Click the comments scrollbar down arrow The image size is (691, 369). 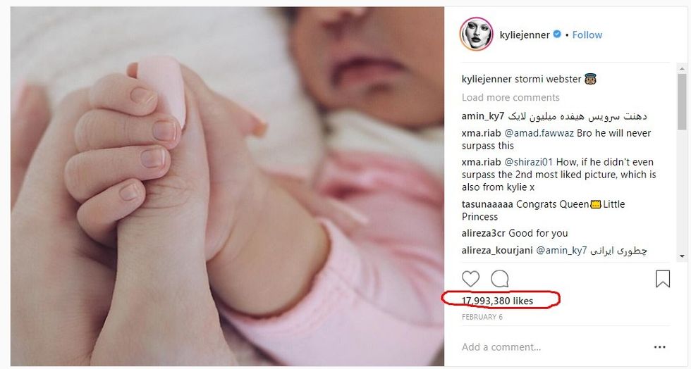click(x=683, y=256)
